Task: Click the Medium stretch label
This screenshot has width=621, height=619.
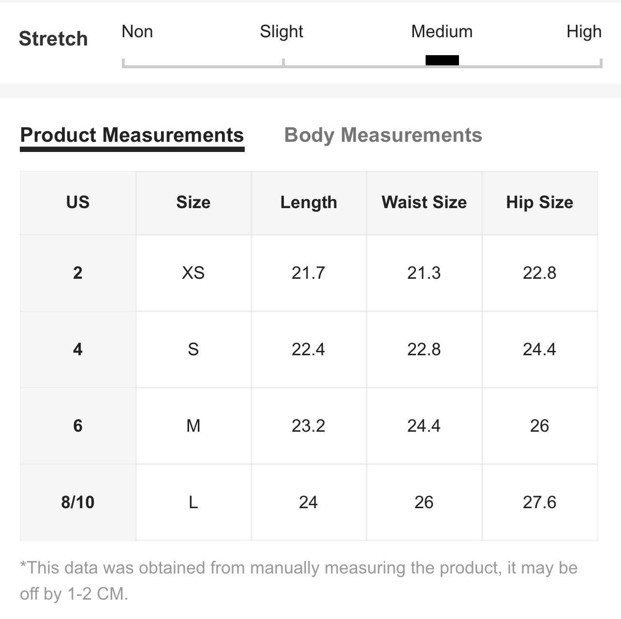Action: [x=442, y=31]
